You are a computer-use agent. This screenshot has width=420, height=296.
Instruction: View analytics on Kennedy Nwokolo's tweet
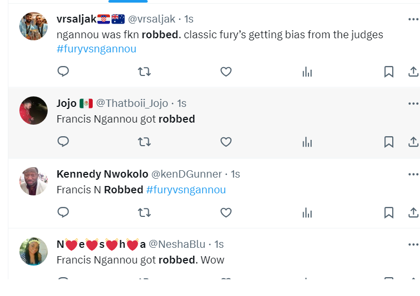click(x=307, y=213)
